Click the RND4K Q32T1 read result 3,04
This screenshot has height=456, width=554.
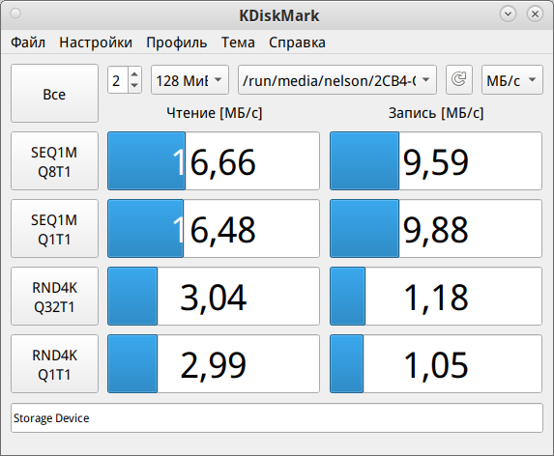coord(214,297)
